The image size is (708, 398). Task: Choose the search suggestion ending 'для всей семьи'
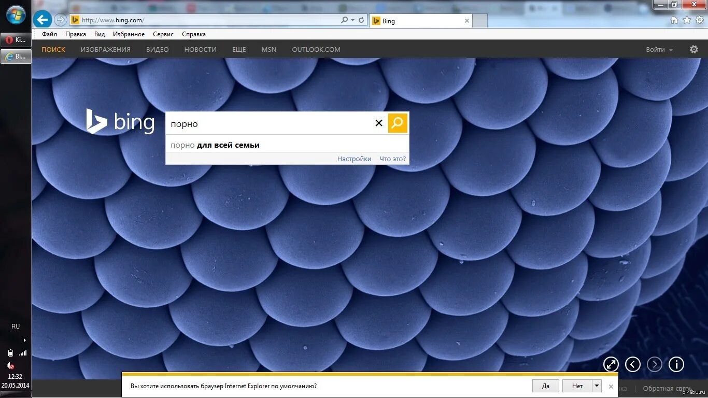(x=287, y=145)
